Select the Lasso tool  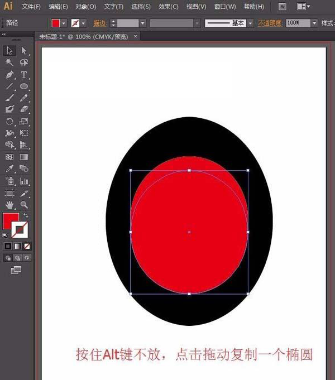coord(24,62)
